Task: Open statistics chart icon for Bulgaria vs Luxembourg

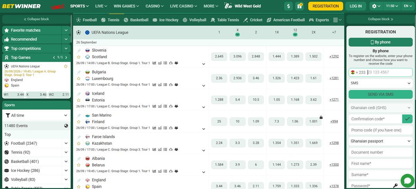Action: pyautogui.click(x=154, y=85)
